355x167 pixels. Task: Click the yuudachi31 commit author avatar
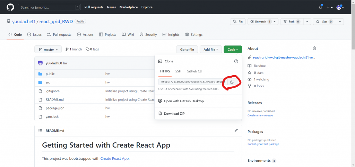(x=40, y=63)
